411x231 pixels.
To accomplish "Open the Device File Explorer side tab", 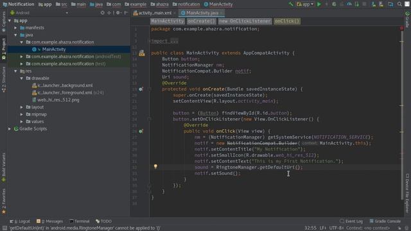I will [407, 193].
